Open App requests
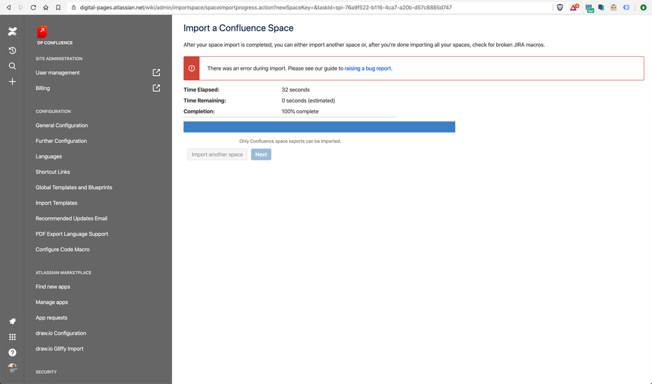The image size is (652, 384). click(x=51, y=318)
